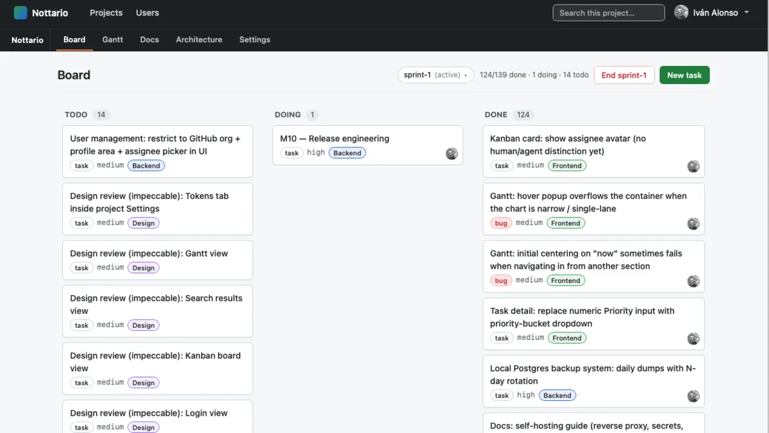This screenshot has height=433, width=769.
Task: Click Design label on Login view card
Action: click(x=144, y=428)
